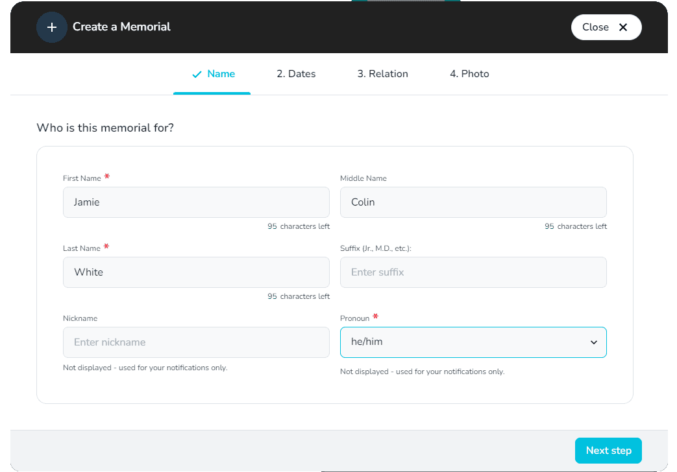677x472 pixels.
Task: Click the Create a Memorial header title
Action: 121,27
